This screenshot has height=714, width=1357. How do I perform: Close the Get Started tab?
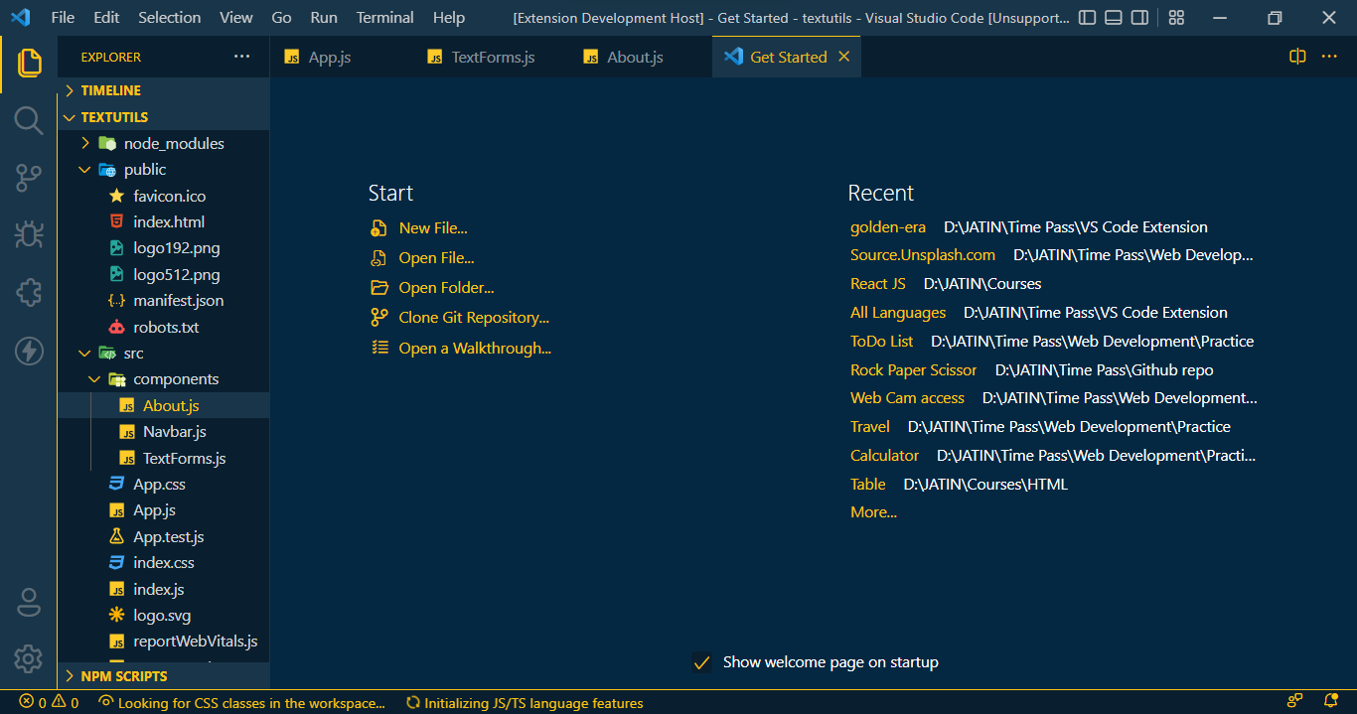click(x=844, y=57)
